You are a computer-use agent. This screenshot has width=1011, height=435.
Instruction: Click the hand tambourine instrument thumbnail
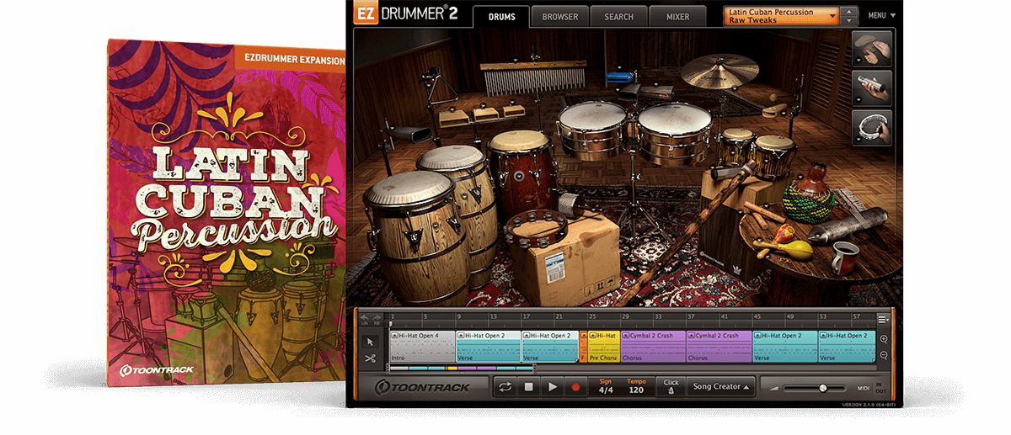pos(871,127)
